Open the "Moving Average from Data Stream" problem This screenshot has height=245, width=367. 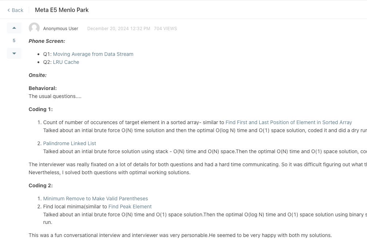(93, 54)
